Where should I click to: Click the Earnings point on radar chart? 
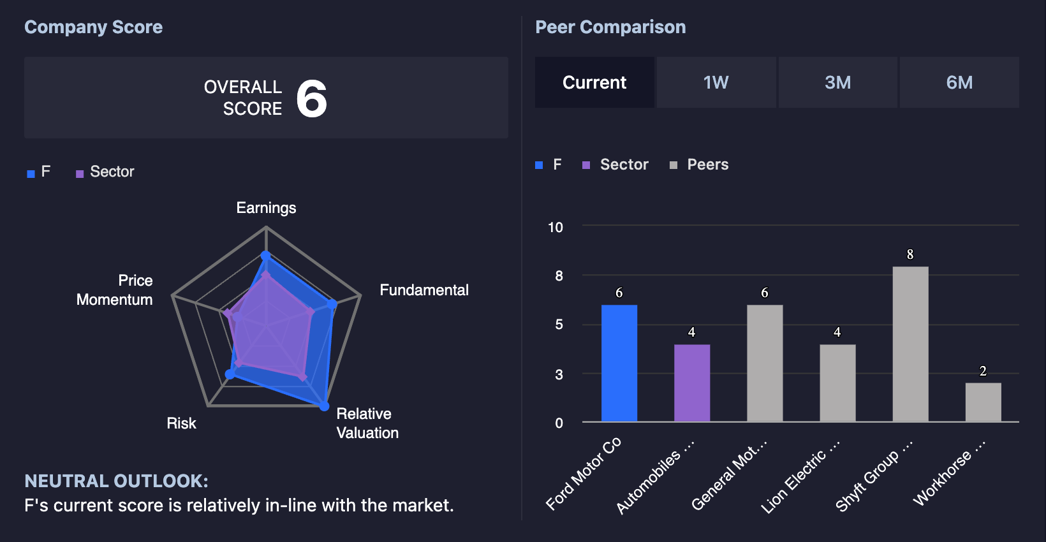pos(266,255)
